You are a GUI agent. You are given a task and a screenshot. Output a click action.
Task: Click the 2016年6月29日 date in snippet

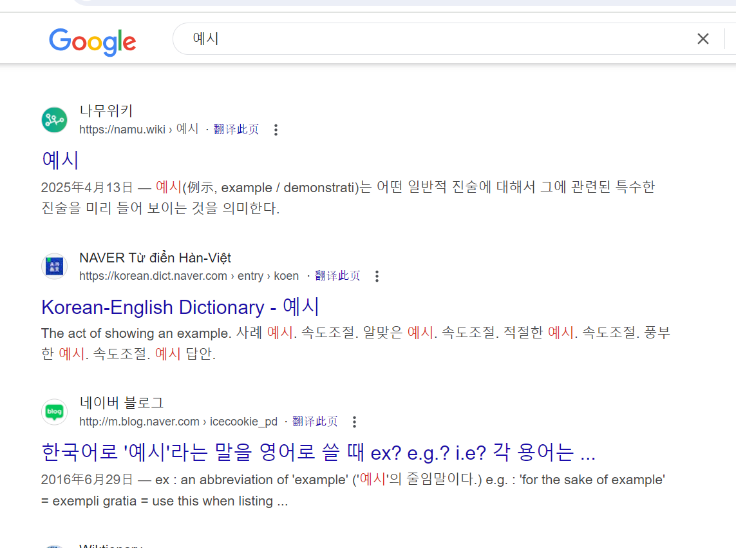(88, 480)
